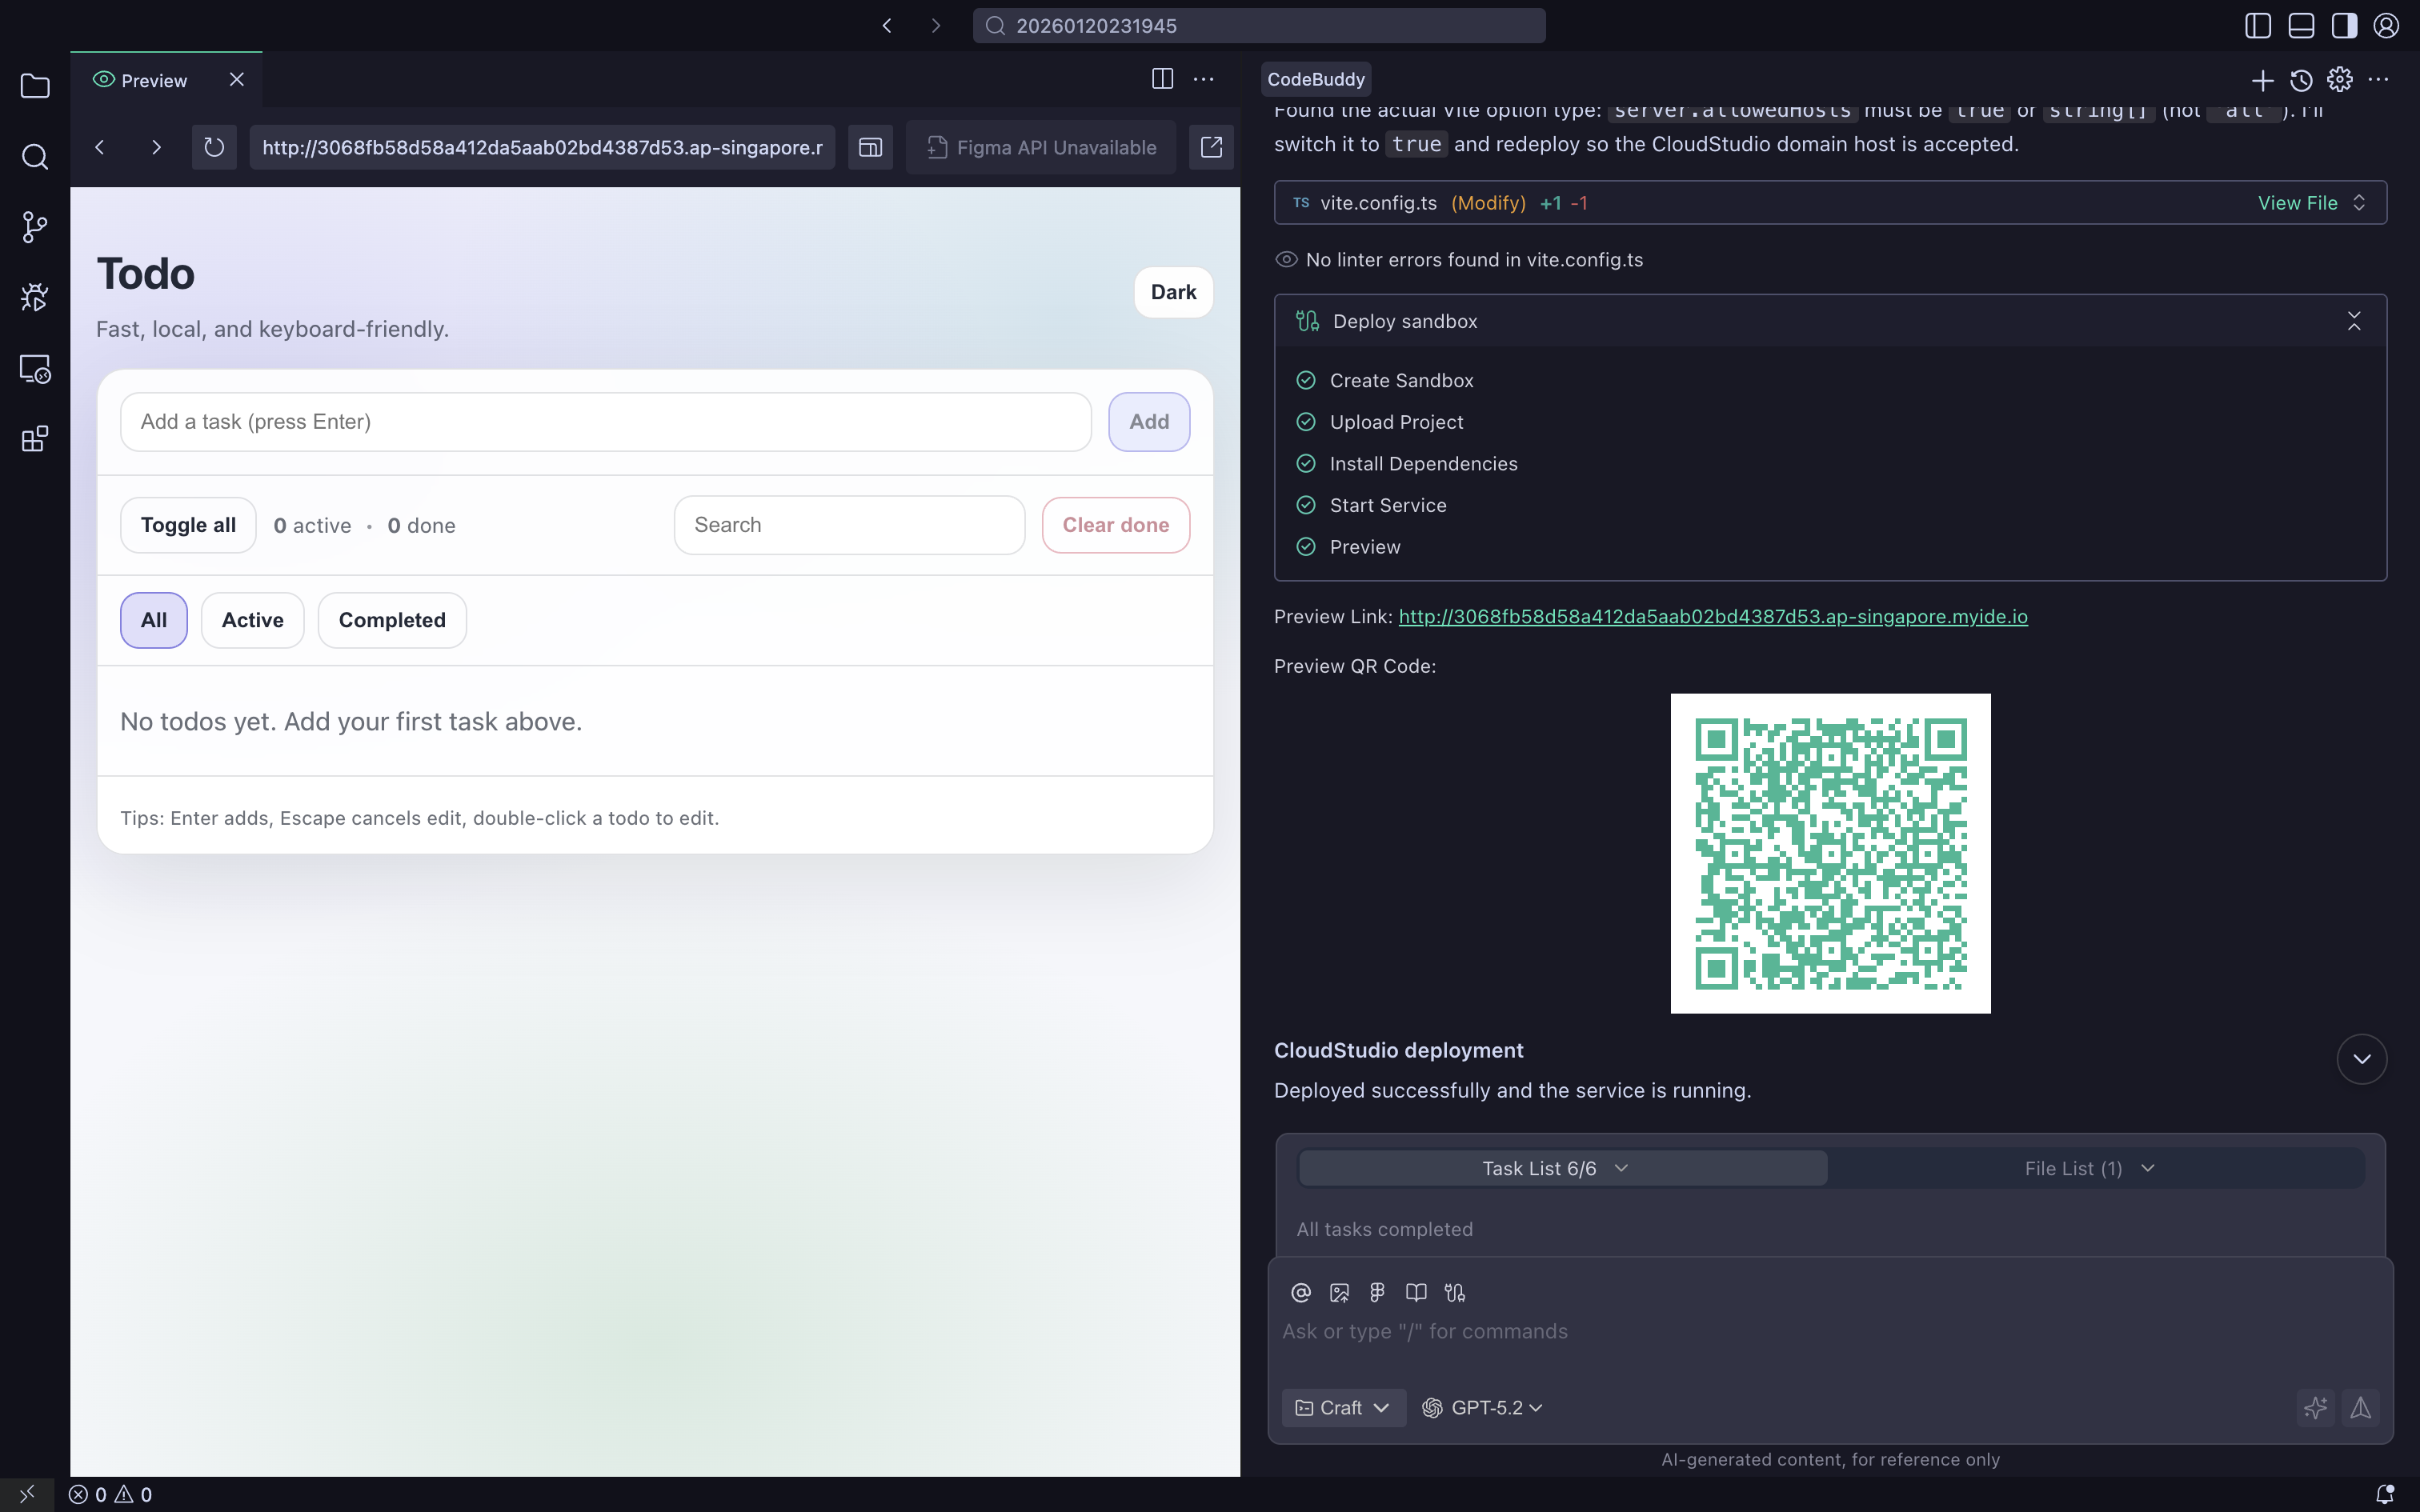Toggle the bottom panel layout
This screenshot has width=2420, height=1512.
[x=2301, y=26]
